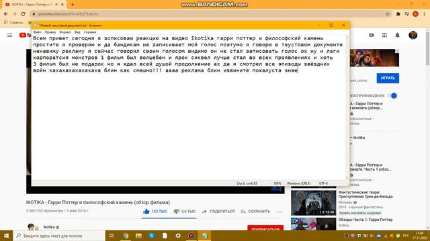Open YouTube apps grid icon

384,35
